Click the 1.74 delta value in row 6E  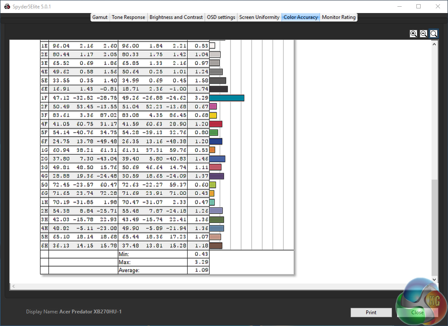[x=201, y=89]
